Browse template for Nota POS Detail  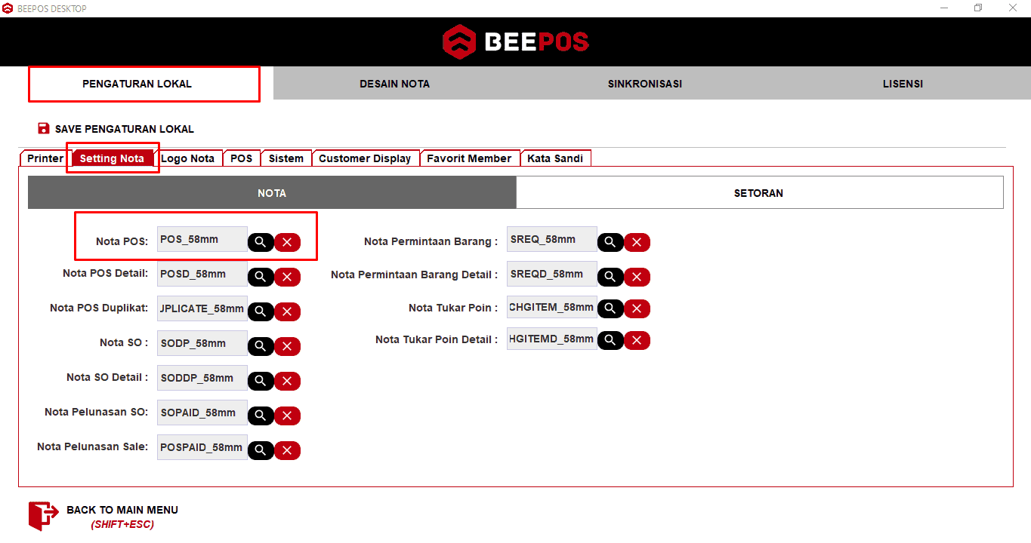pos(261,277)
